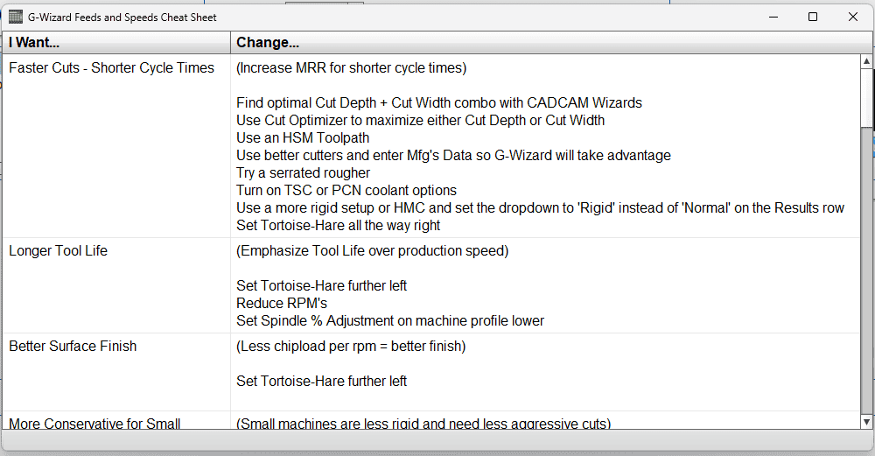
Task: Click the "Change..." column header
Action: click(x=542, y=42)
